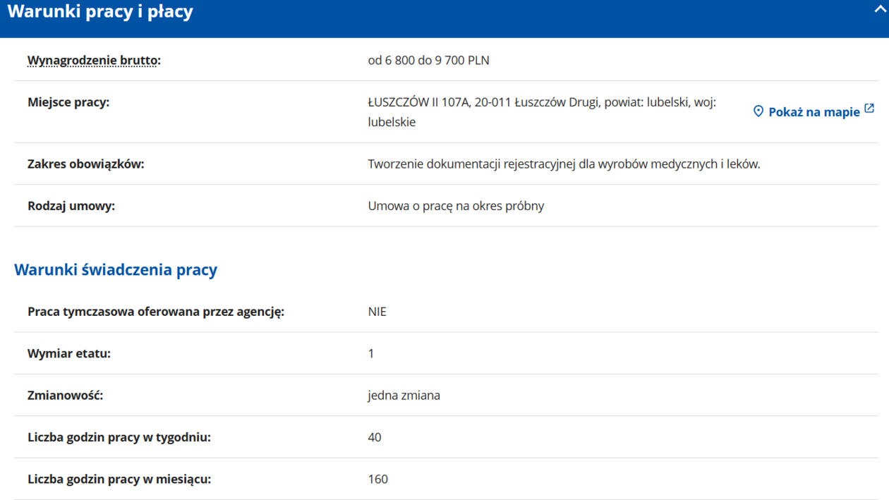
Task: Click the NIE value for temporary work
Action: pos(377,312)
